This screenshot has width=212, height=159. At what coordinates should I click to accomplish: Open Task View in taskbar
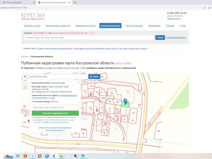[18, 156]
